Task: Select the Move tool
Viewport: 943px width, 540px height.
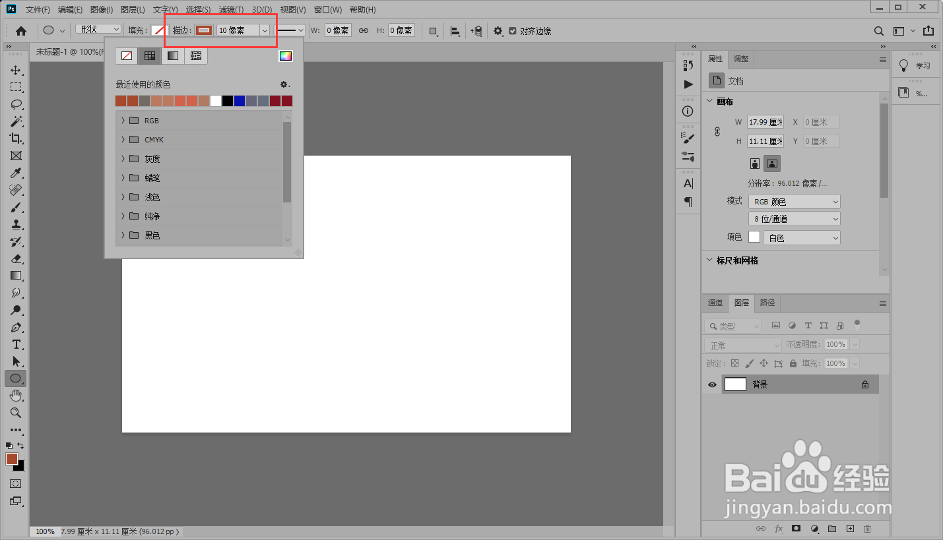Action: (16, 70)
